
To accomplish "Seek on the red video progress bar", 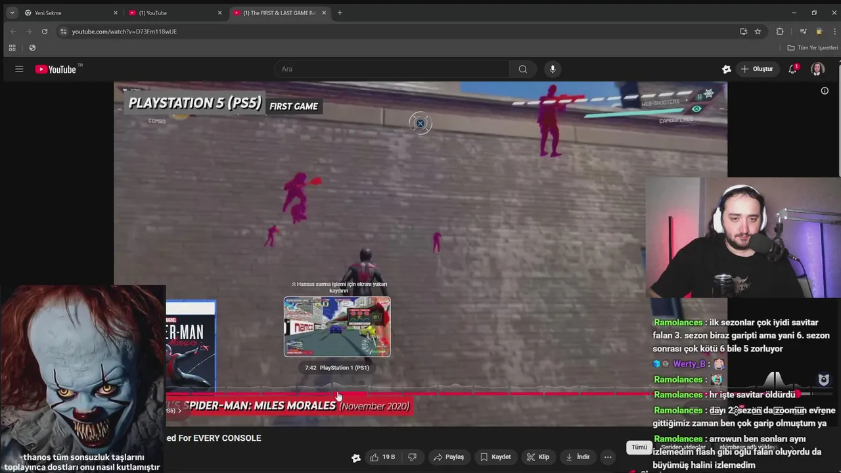I will pos(407,394).
